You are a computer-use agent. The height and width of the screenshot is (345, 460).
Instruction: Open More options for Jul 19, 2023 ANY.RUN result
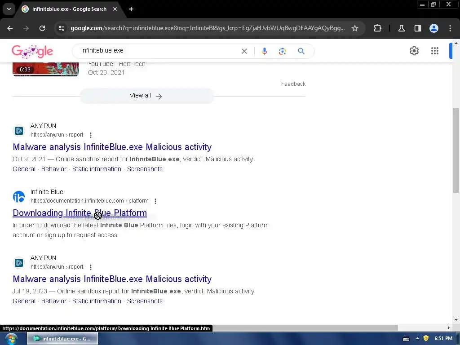coord(91,267)
